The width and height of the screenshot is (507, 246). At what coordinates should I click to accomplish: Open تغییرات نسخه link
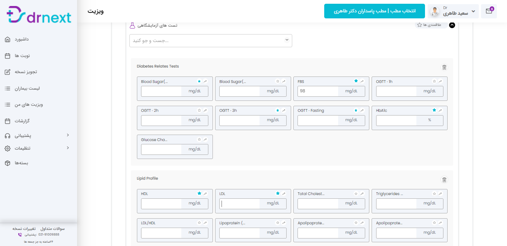pos(24,228)
